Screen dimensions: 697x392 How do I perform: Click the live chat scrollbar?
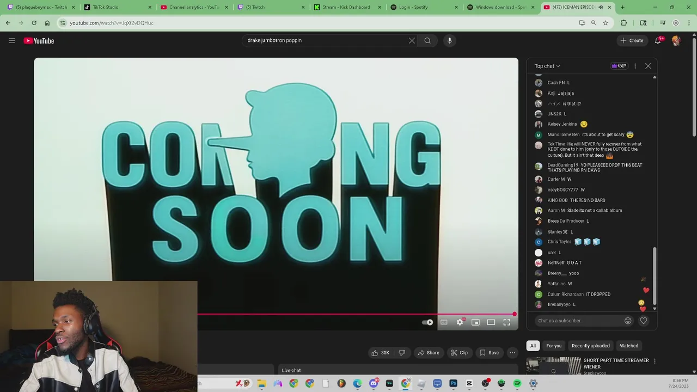pyautogui.click(x=655, y=275)
